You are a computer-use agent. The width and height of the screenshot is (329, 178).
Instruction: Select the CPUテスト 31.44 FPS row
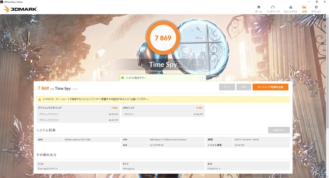coord(163,114)
